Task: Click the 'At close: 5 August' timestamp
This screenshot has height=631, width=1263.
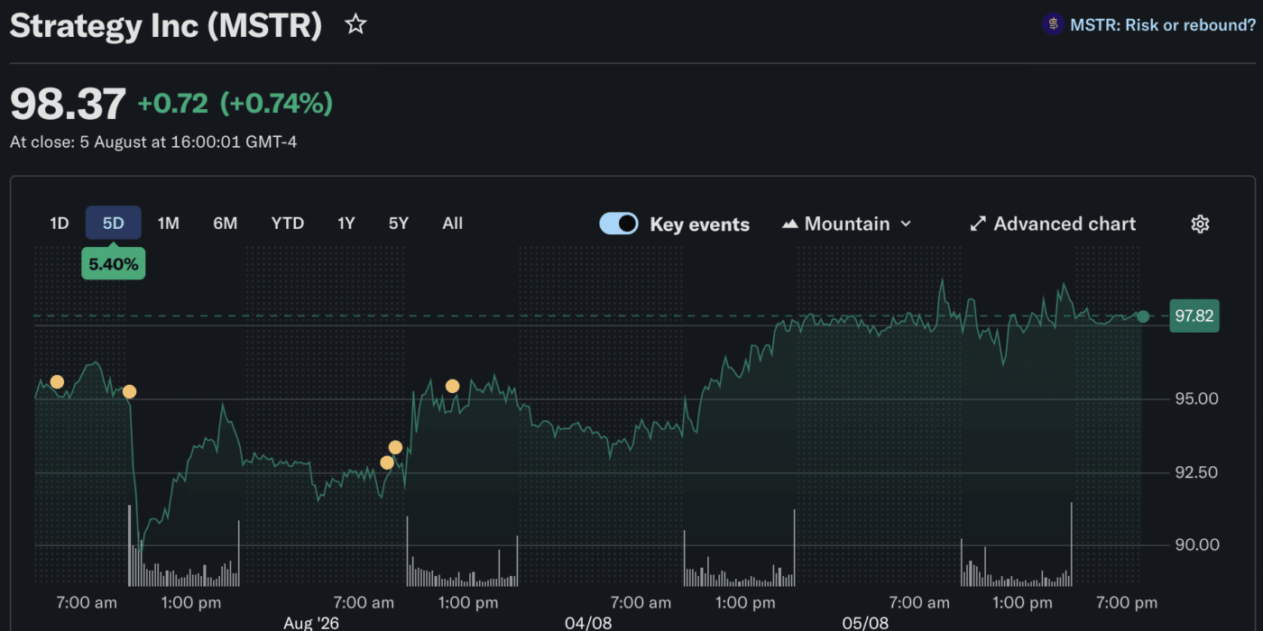Action: point(153,142)
